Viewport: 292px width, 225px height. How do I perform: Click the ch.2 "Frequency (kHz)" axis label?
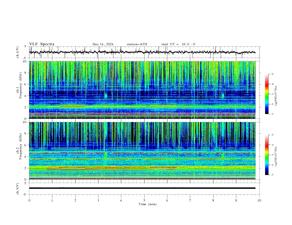(x=21, y=146)
